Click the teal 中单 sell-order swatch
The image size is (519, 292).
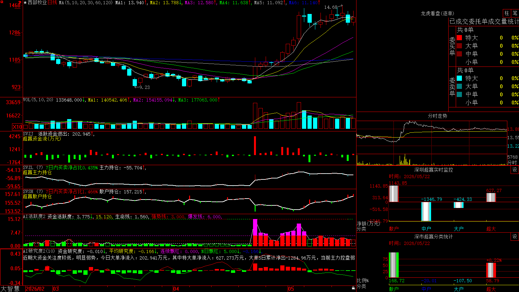(459, 94)
